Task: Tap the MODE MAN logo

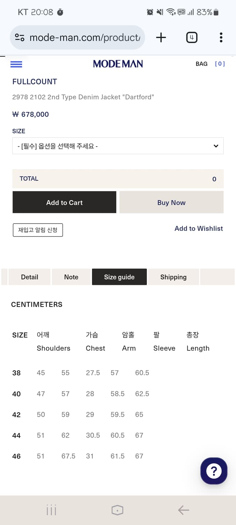Action: [118, 64]
